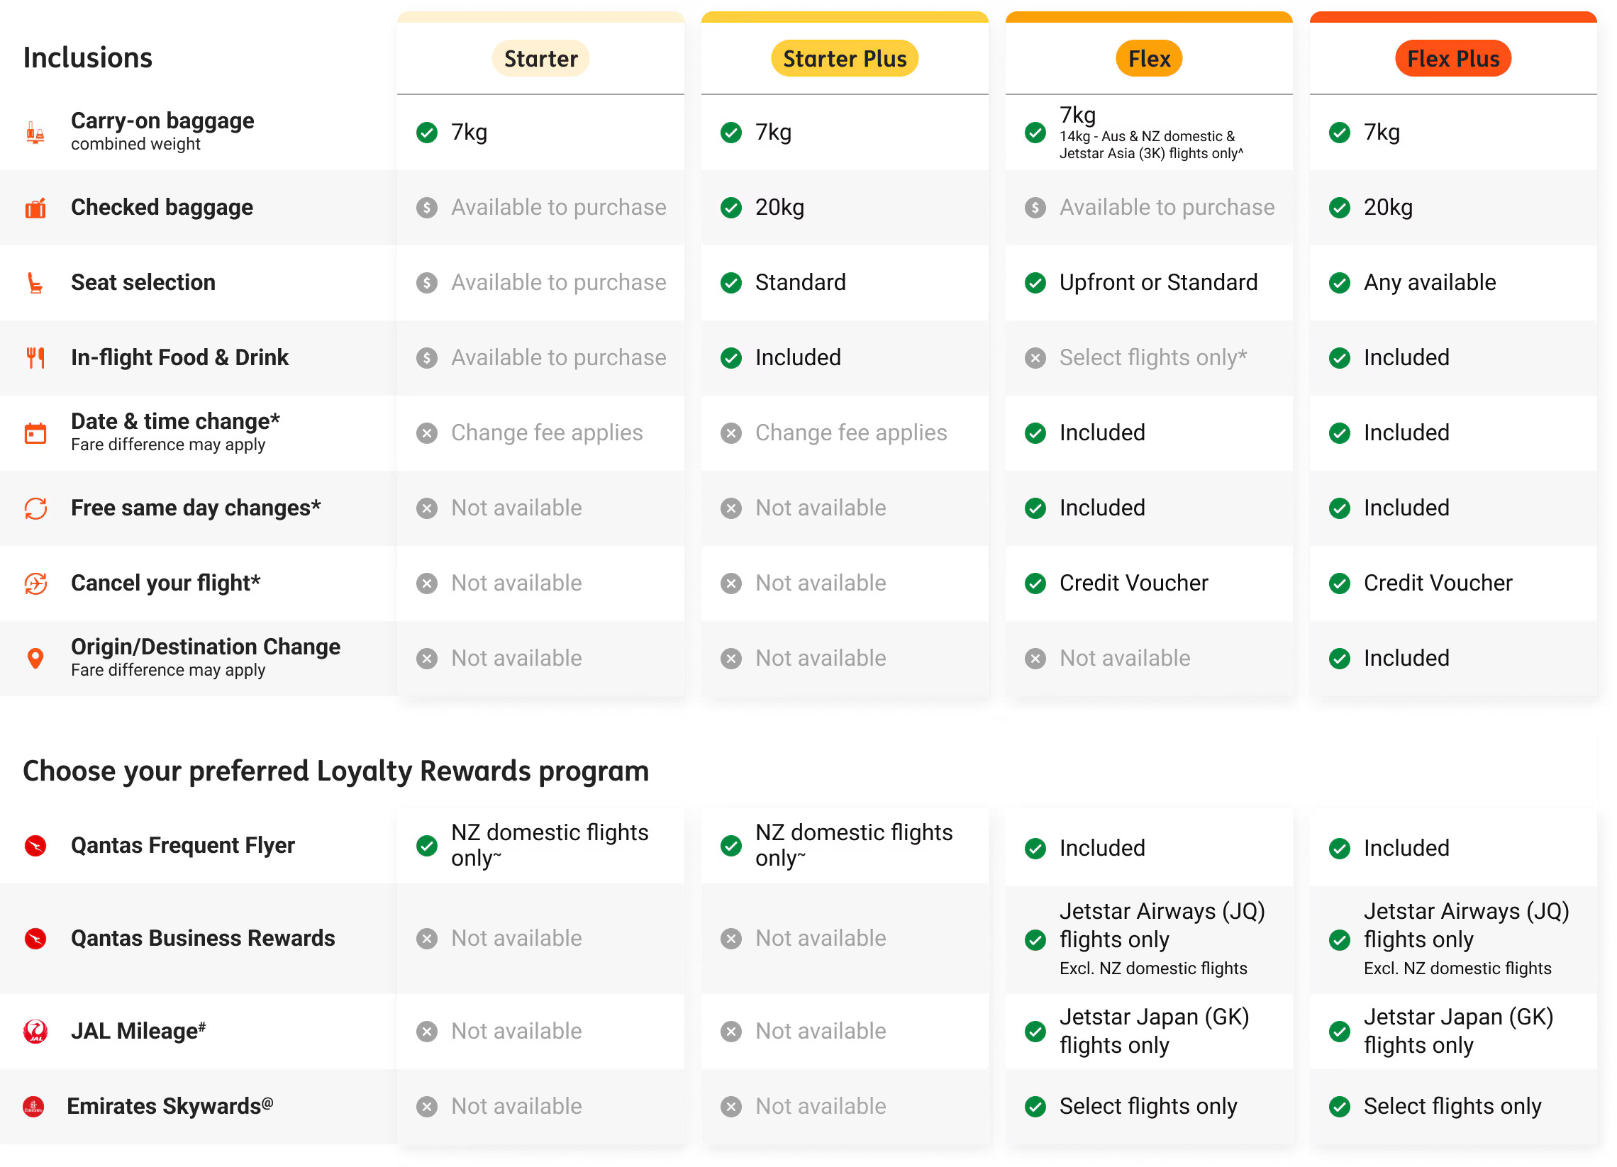Click the green check beside Flex Credit Voucher
The image size is (1617, 1167).
point(1035,584)
